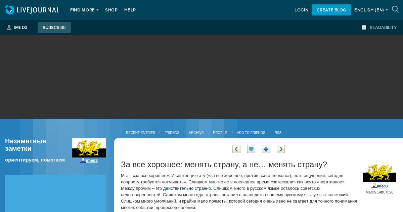The height and width of the screenshot is (212, 403).
Task: Click the post title «За все хорошее»
Action: 224,165
